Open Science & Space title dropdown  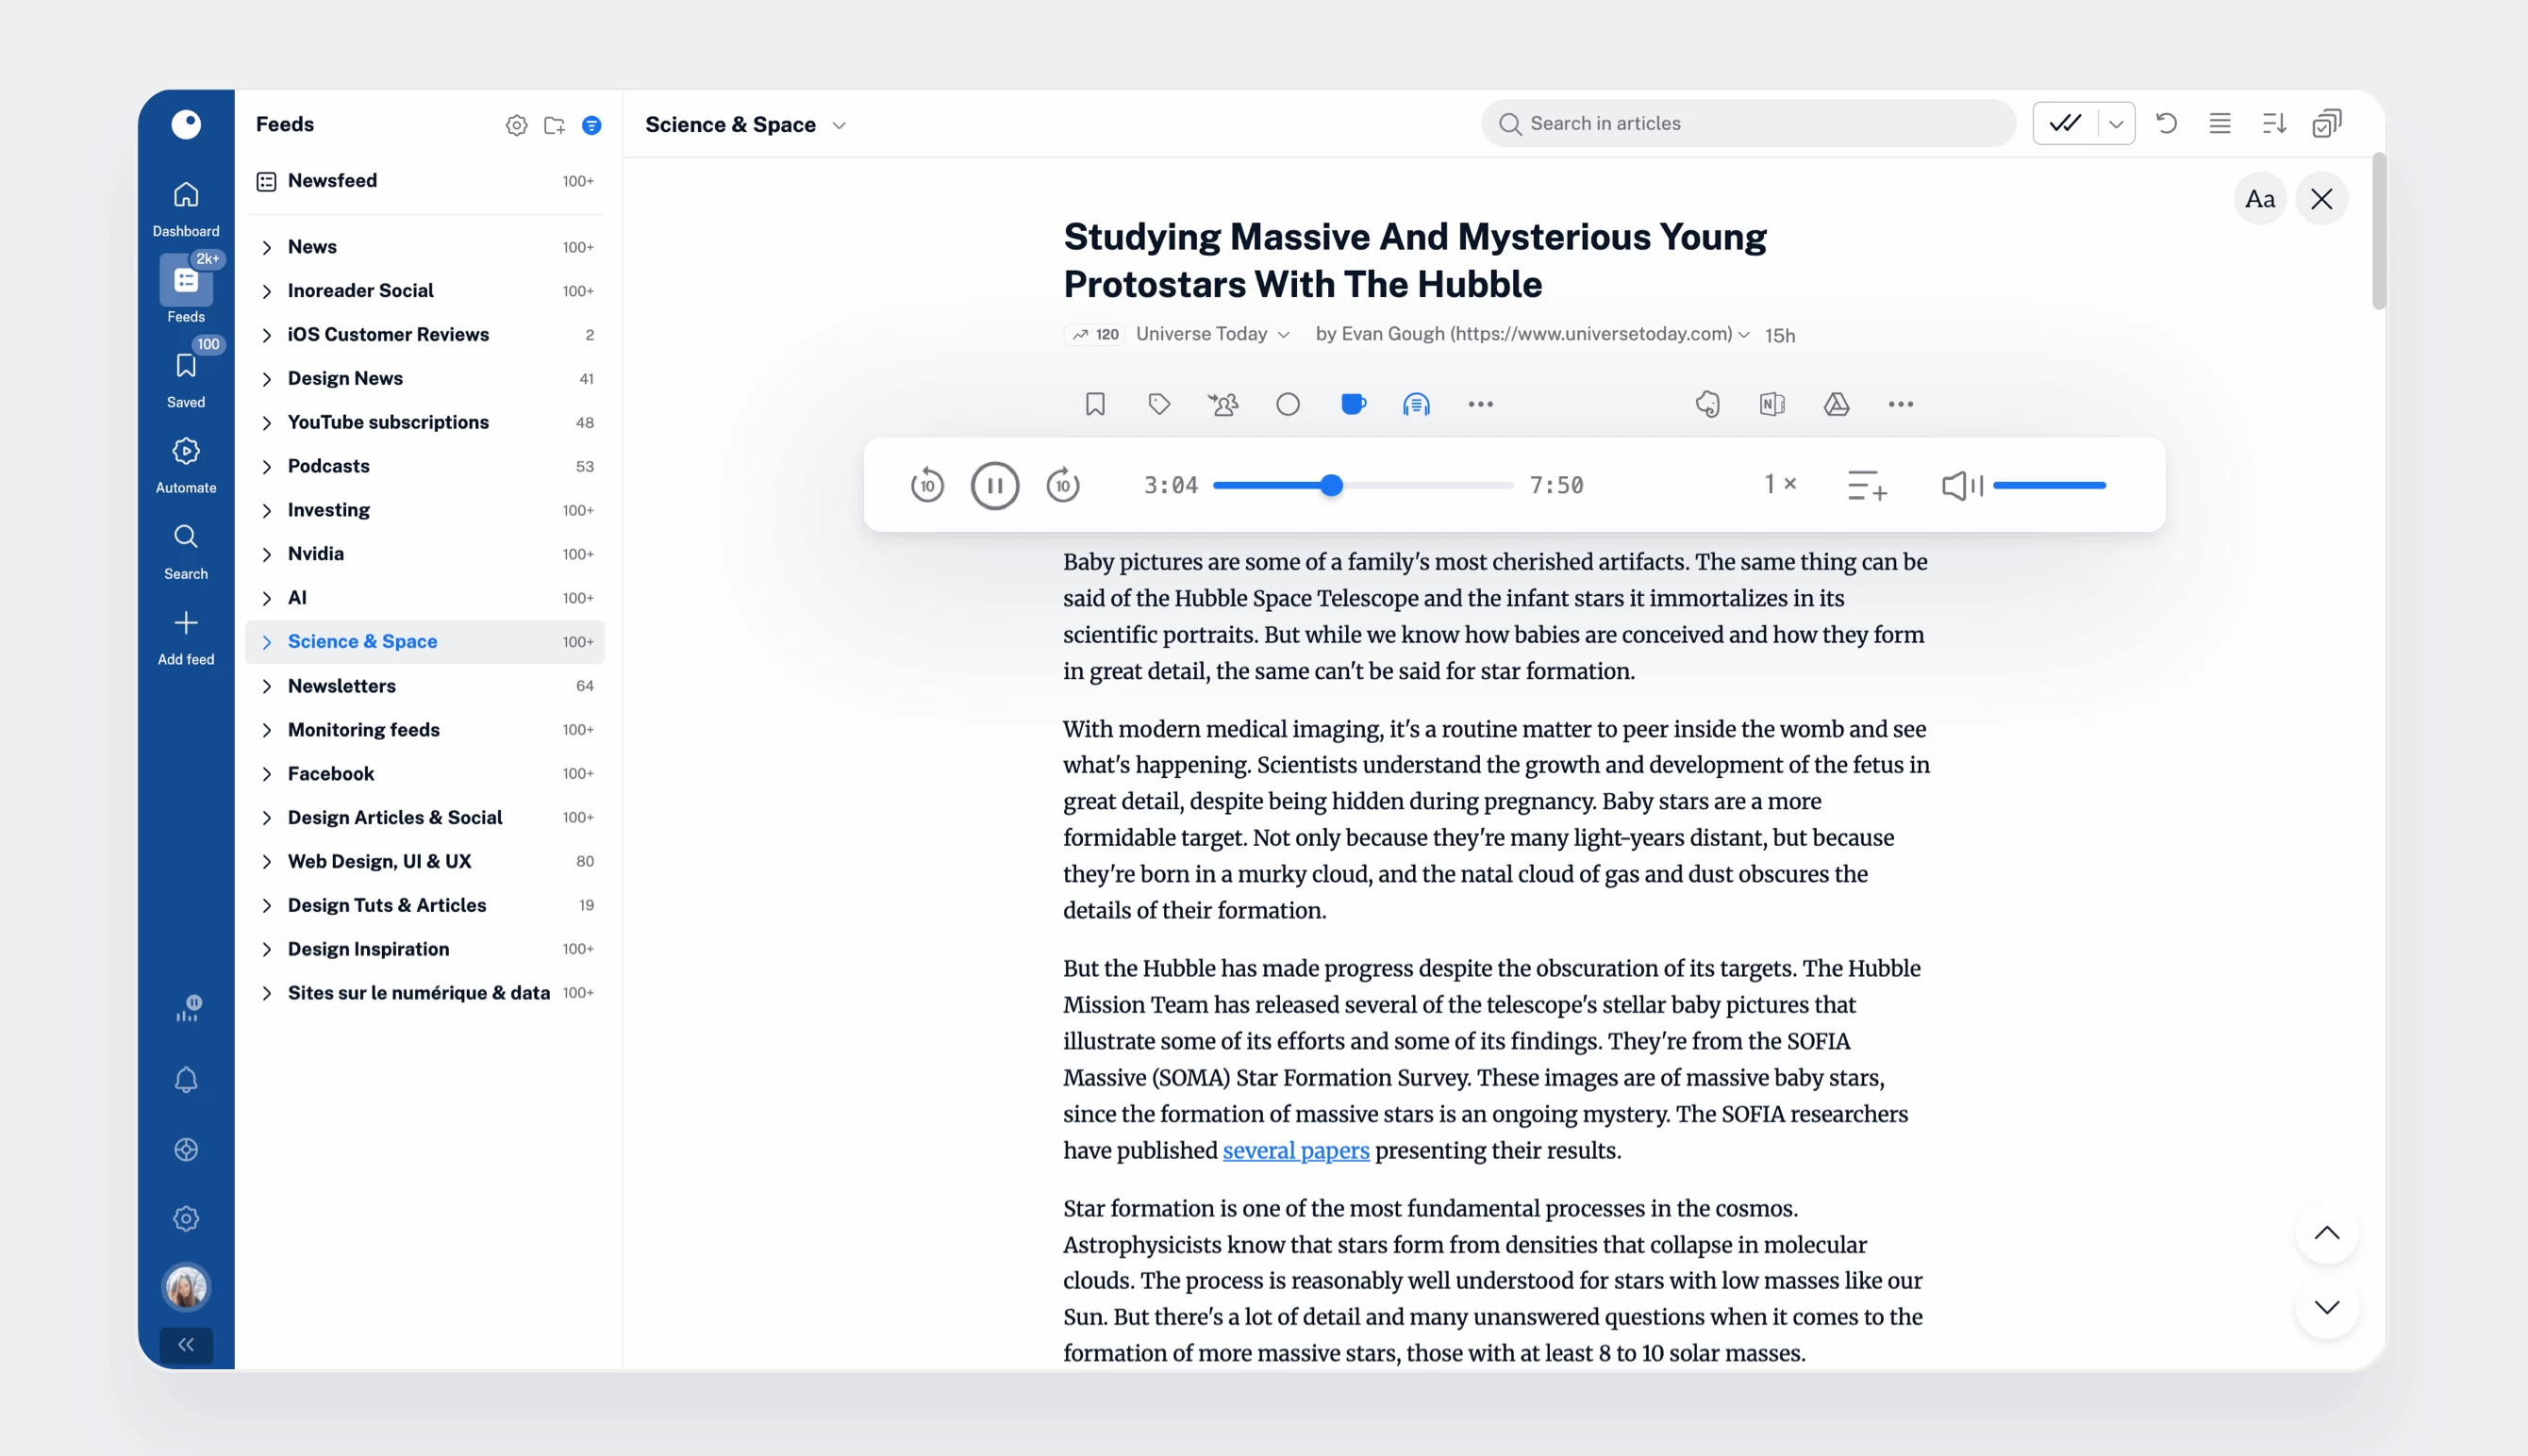click(x=839, y=125)
